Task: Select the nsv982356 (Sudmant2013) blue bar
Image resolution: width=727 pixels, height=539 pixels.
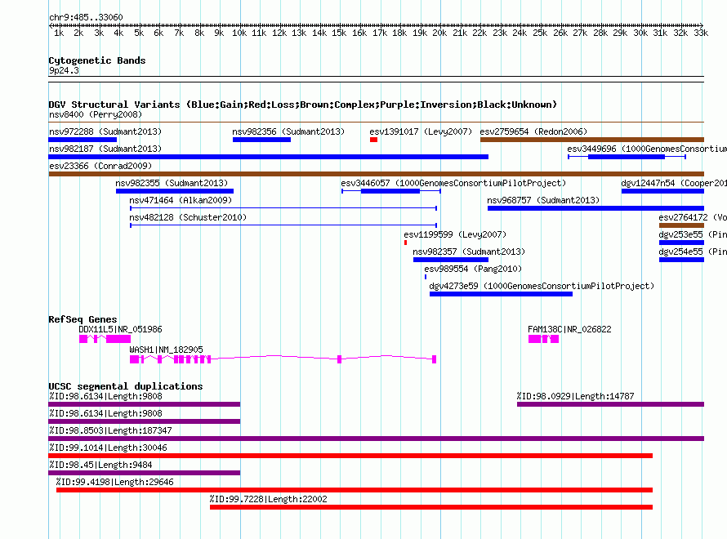Action: [x=261, y=140]
